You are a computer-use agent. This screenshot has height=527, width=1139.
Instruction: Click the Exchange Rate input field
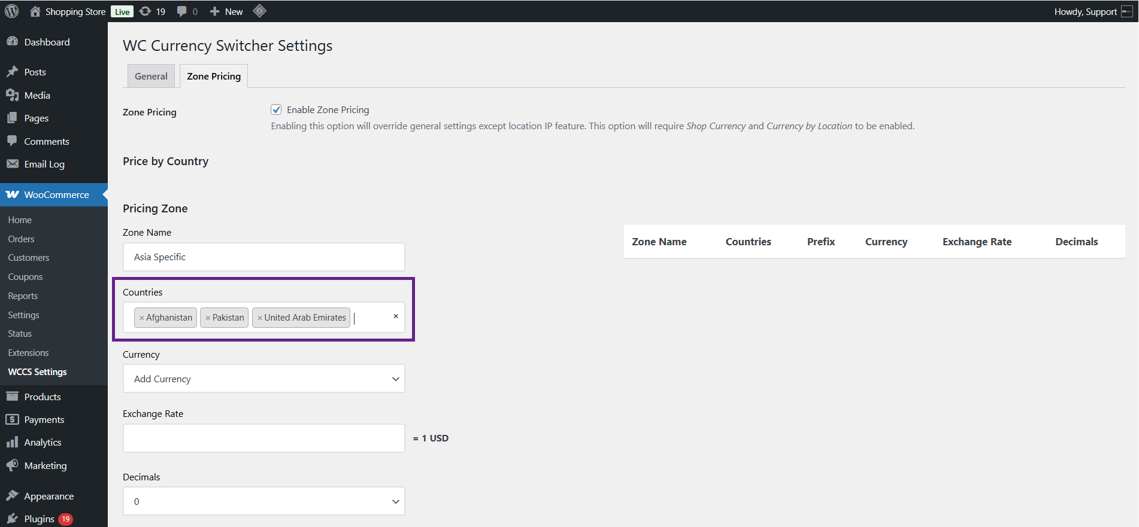[264, 438]
